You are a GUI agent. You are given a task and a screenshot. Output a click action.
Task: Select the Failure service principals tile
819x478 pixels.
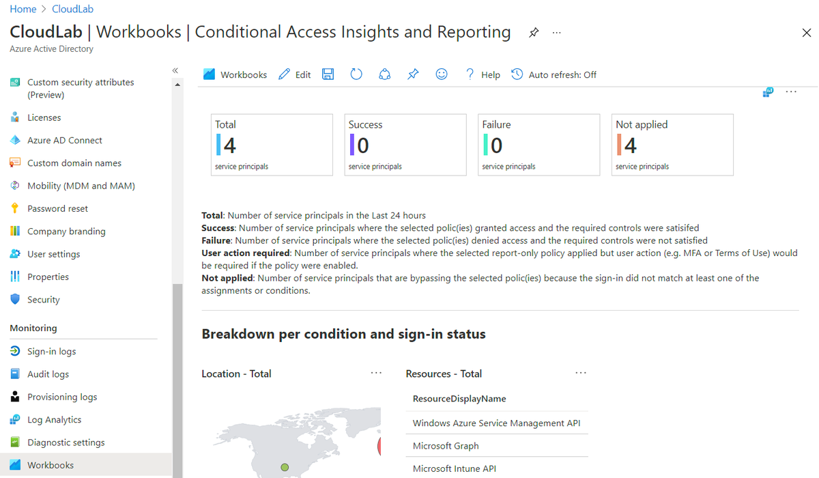pos(539,145)
